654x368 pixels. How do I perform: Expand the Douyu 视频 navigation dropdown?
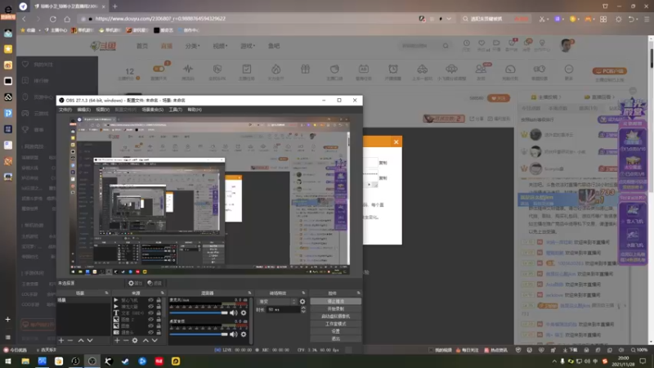point(220,46)
